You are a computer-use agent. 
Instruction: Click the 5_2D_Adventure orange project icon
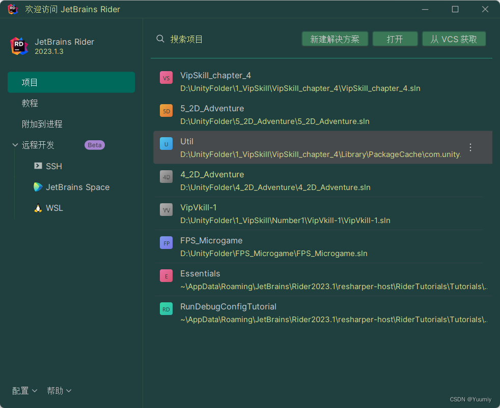pyautogui.click(x=166, y=111)
